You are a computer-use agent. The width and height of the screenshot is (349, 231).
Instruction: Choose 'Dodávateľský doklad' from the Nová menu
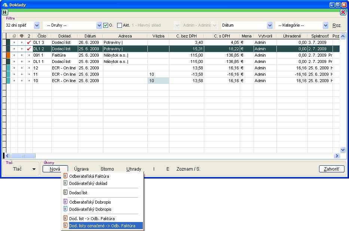click(88, 183)
